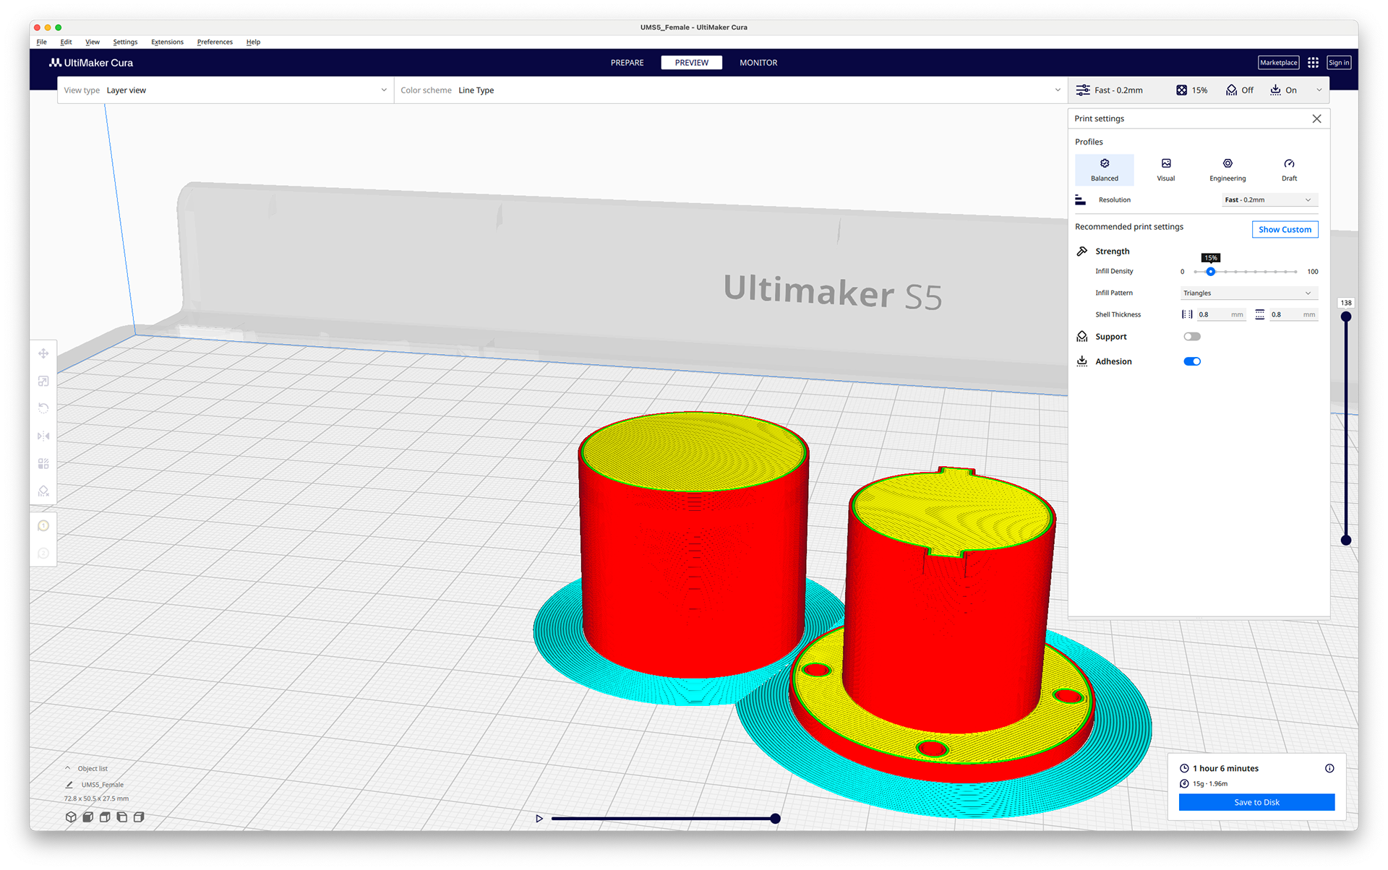Click the wall thickness 0.8 mm field

pyautogui.click(x=1220, y=314)
